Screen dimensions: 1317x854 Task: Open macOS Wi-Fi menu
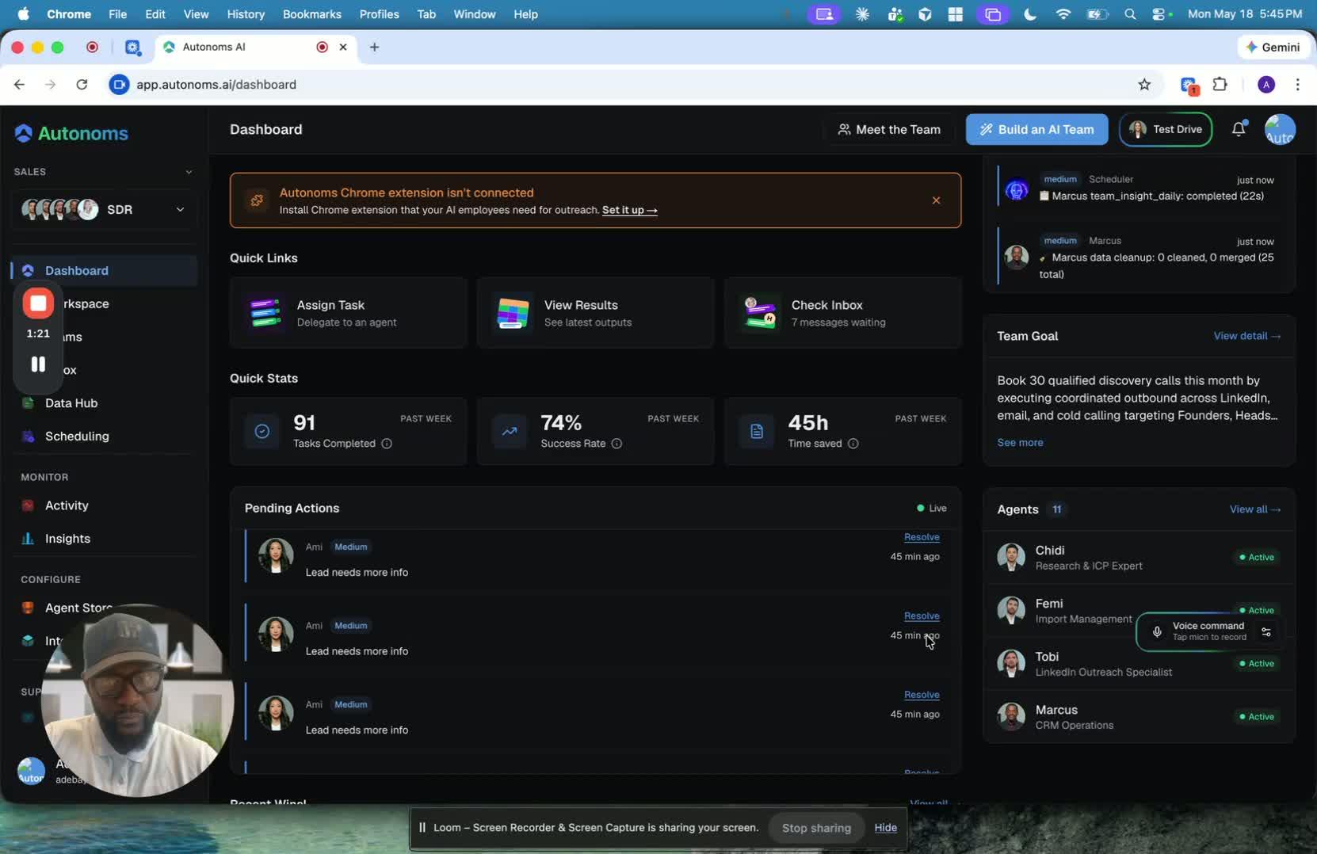1063,14
